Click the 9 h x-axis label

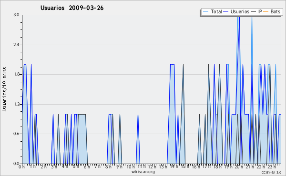coord(119,167)
